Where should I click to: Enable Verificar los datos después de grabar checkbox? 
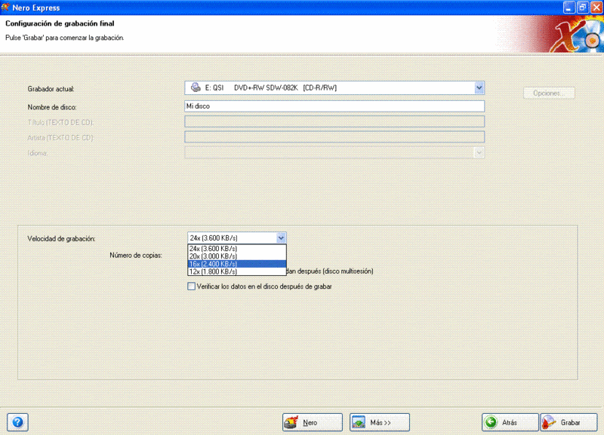click(x=192, y=286)
